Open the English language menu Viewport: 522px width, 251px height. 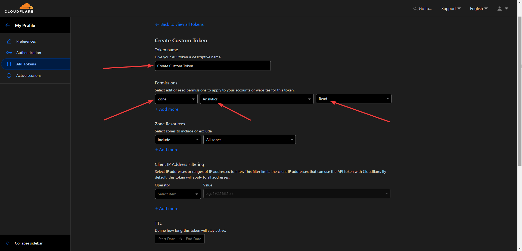(x=478, y=9)
